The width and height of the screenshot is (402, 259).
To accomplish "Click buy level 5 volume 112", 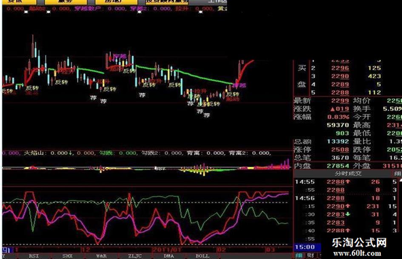I will [374, 93].
